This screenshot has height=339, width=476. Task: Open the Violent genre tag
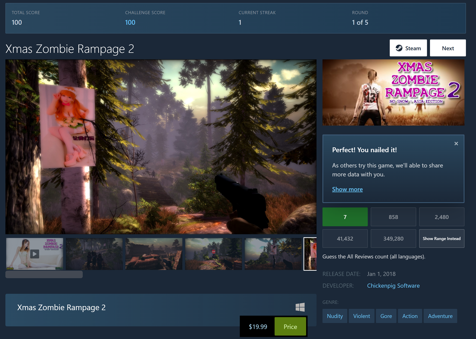(361, 316)
